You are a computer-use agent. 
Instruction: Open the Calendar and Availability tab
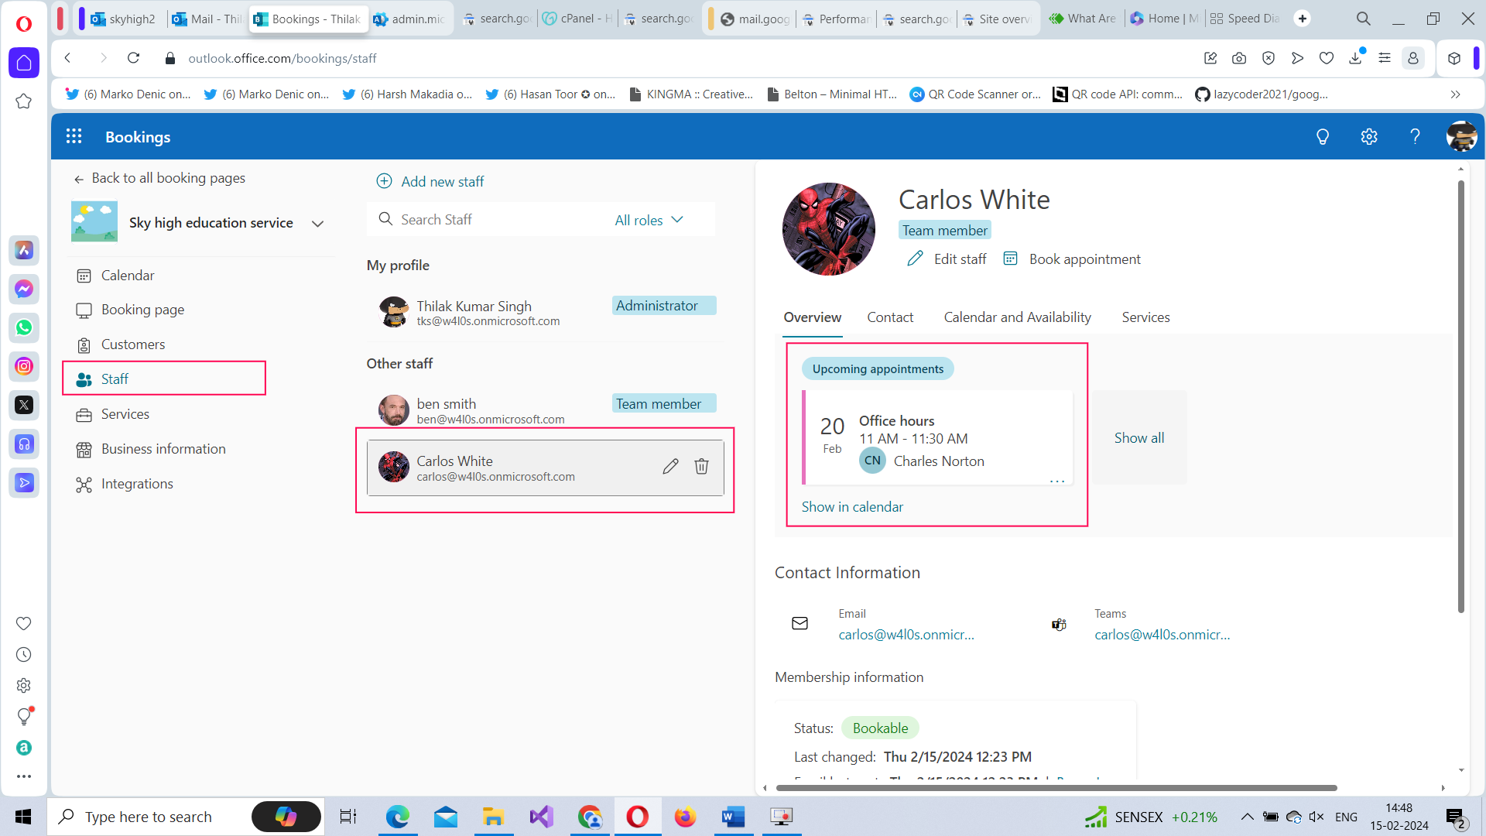coord(1017,317)
